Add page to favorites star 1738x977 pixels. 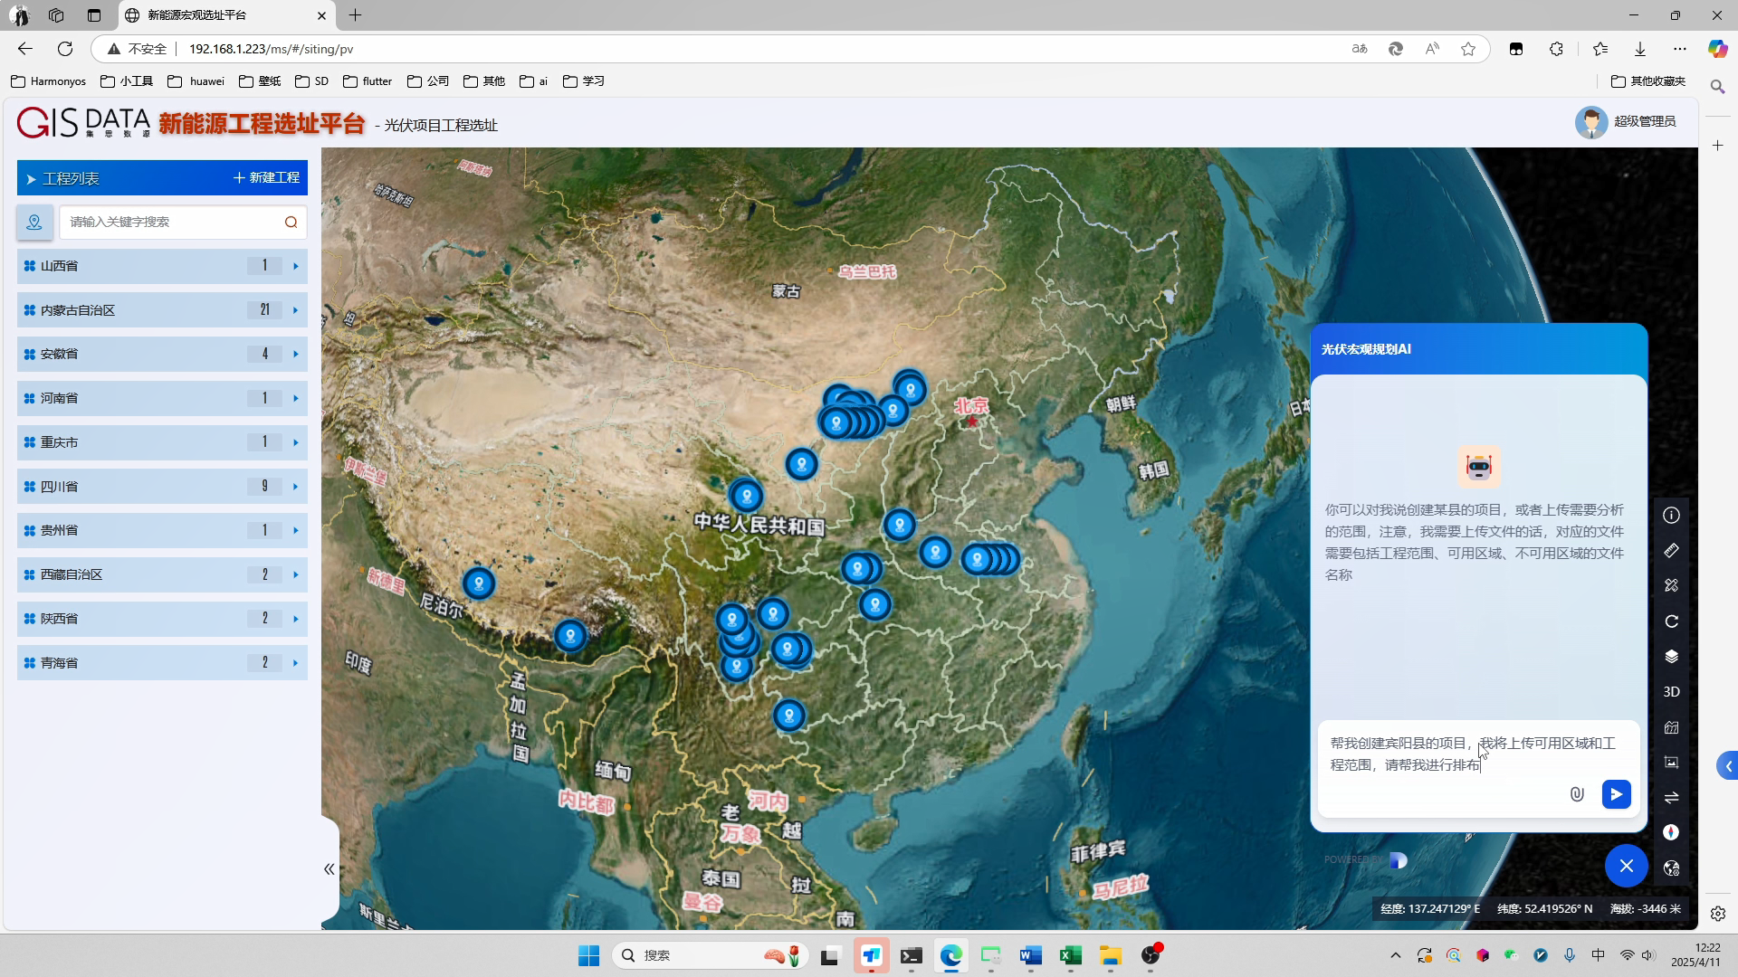click(1468, 49)
